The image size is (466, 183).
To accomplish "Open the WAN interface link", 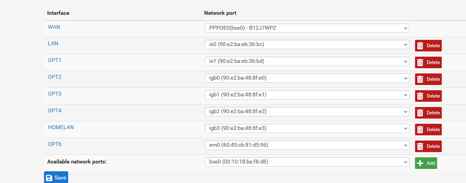I will [x=54, y=27].
